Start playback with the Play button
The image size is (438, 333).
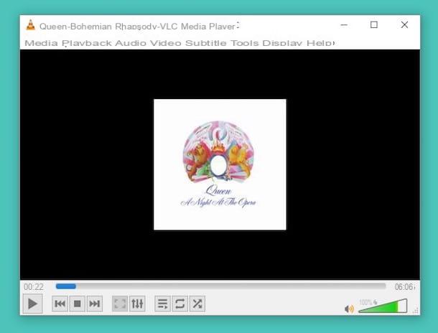click(33, 304)
